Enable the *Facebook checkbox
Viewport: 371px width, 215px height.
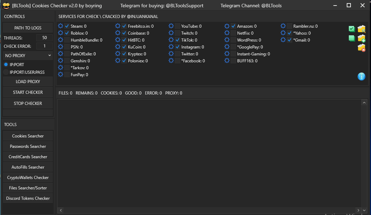click(x=178, y=61)
